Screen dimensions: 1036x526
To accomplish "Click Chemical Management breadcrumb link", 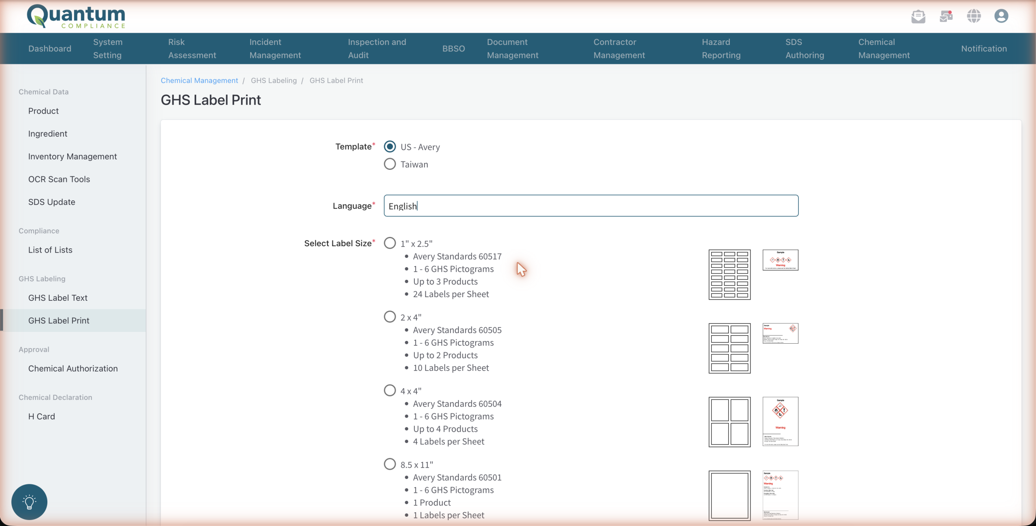I will click(199, 80).
